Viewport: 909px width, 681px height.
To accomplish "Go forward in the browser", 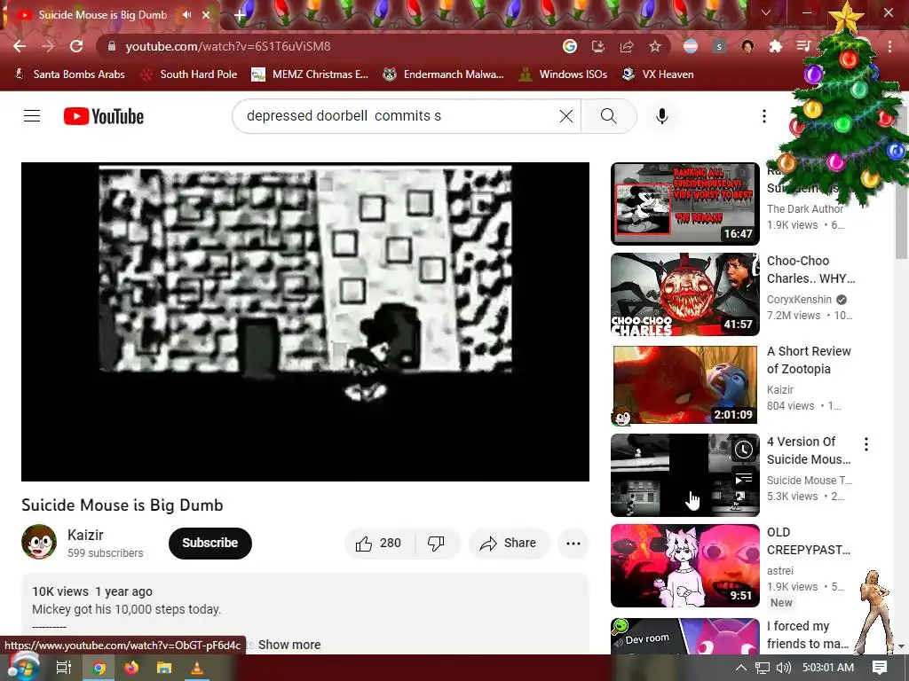I will (48, 46).
